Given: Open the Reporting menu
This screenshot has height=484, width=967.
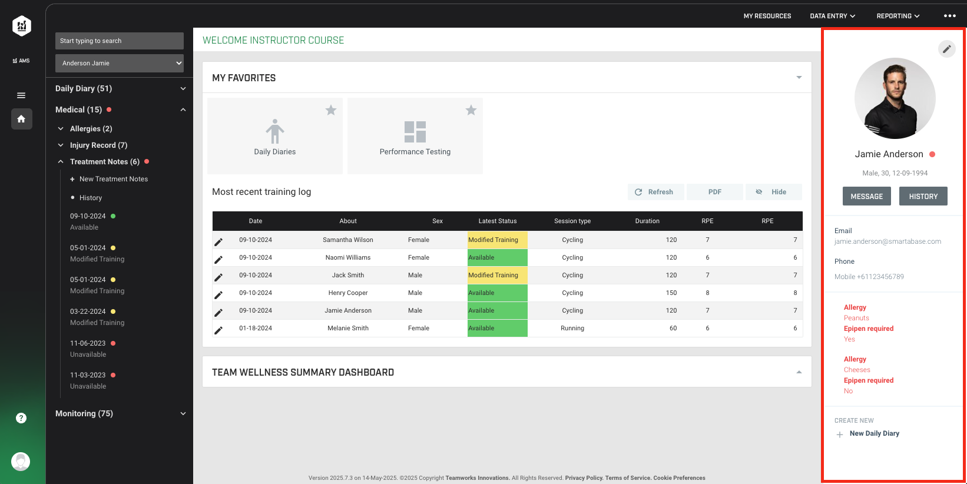Looking at the screenshot, I should 898,16.
